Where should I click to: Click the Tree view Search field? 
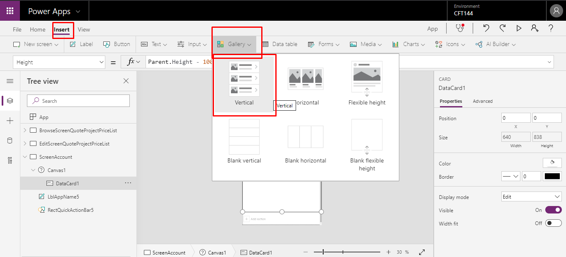(78, 101)
